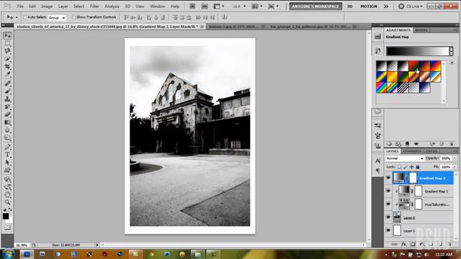461x259 pixels.
Task: Switch to the Masks tab
Action: coord(421,30)
